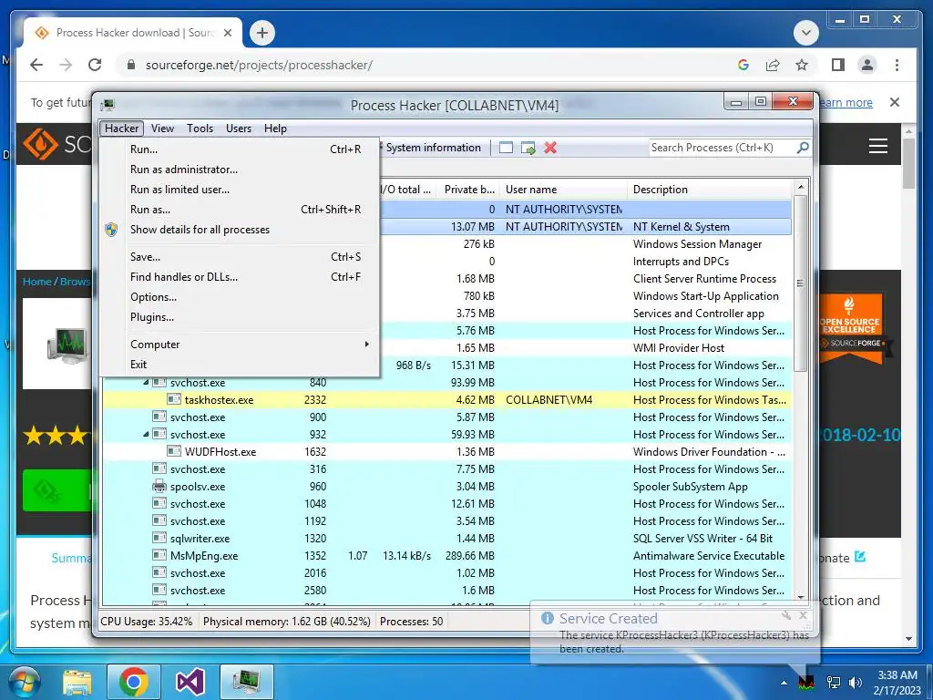This screenshot has height=700, width=933.
Task: Click Chrome's profile avatar icon
Action: tap(867, 65)
